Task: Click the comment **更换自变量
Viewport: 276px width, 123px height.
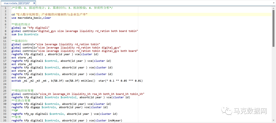Action: coord(21,100)
